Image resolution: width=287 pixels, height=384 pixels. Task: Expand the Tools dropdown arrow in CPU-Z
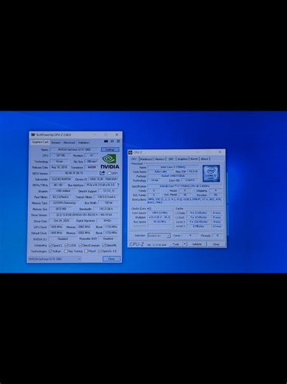coord(185,244)
